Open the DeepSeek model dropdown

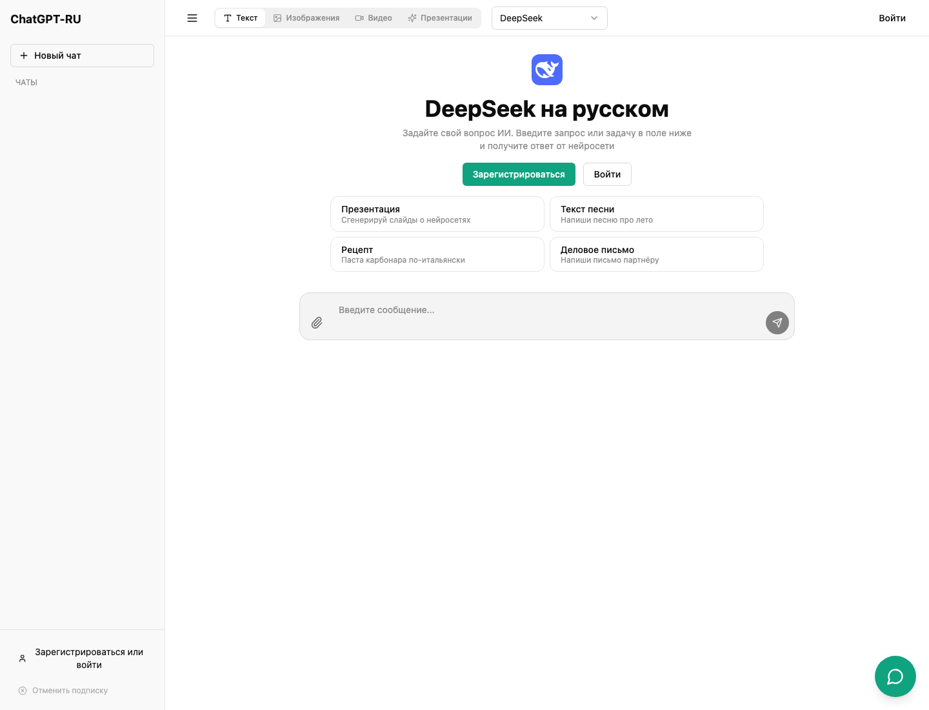(x=550, y=18)
